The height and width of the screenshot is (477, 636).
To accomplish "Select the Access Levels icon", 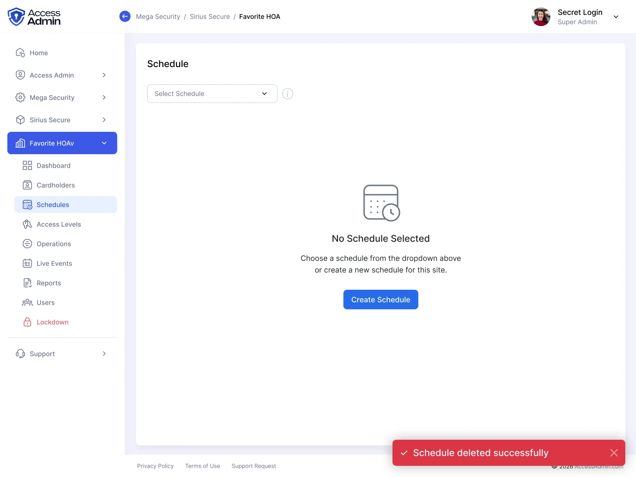I will pyautogui.click(x=27, y=224).
